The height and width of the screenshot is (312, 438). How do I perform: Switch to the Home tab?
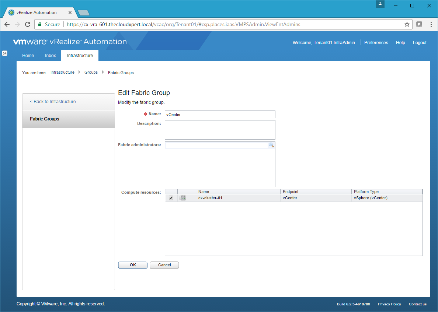[28, 56]
